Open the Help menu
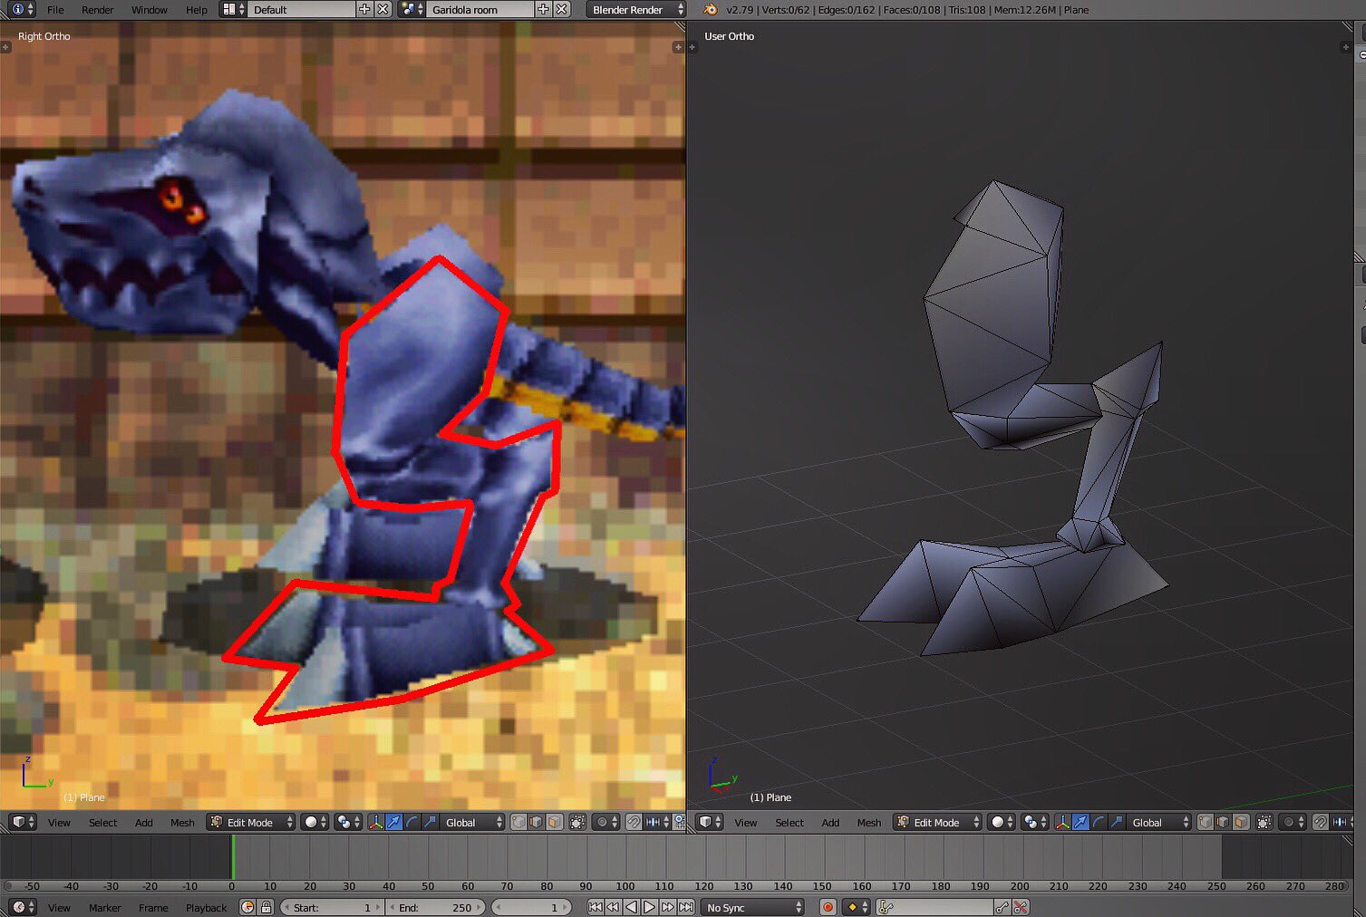1366x917 pixels. (197, 10)
